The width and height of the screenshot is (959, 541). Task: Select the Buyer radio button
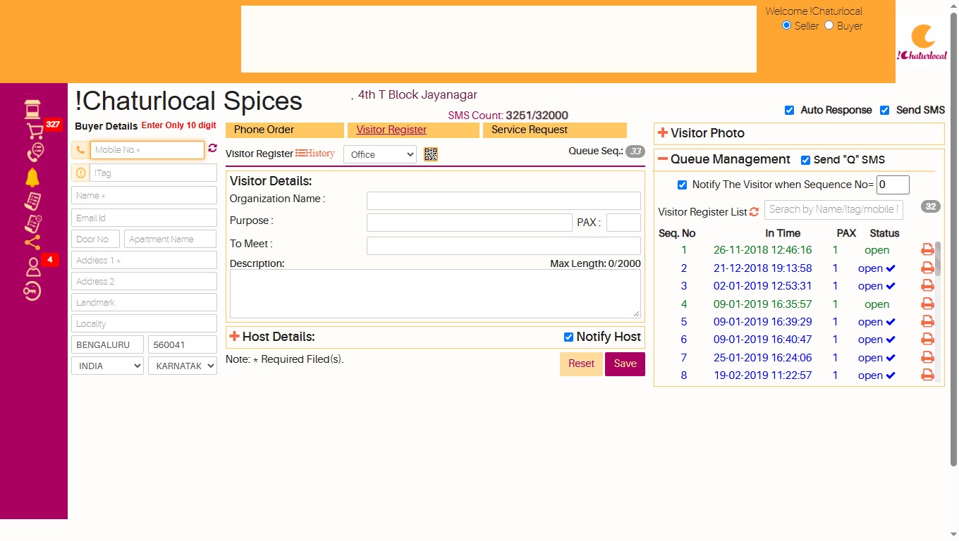(x=829, y=25)
